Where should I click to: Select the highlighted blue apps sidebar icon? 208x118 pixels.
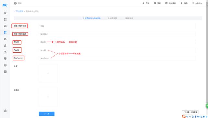[x=5, y=33]
